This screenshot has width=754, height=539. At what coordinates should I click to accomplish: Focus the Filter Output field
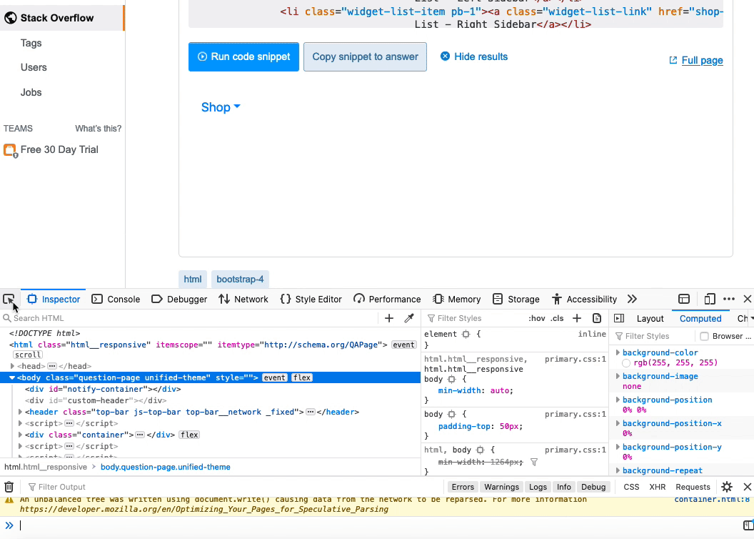[64, 487]
